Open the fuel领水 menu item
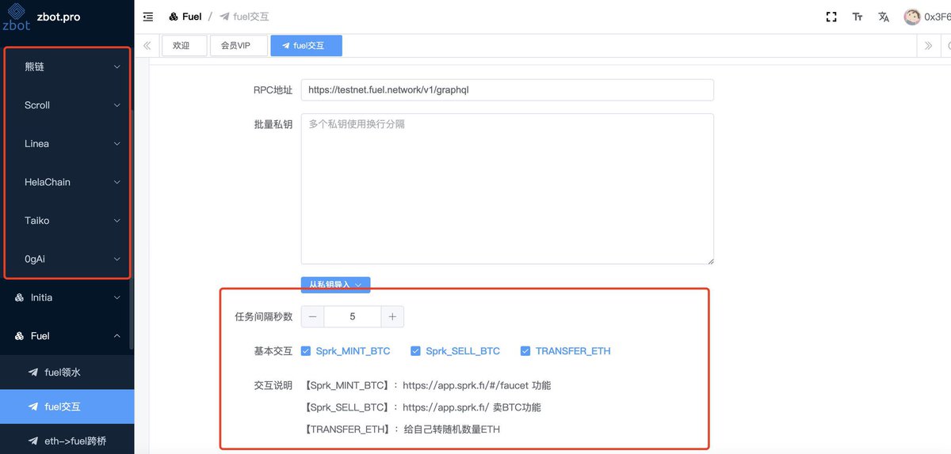 [x=67, y=372]
